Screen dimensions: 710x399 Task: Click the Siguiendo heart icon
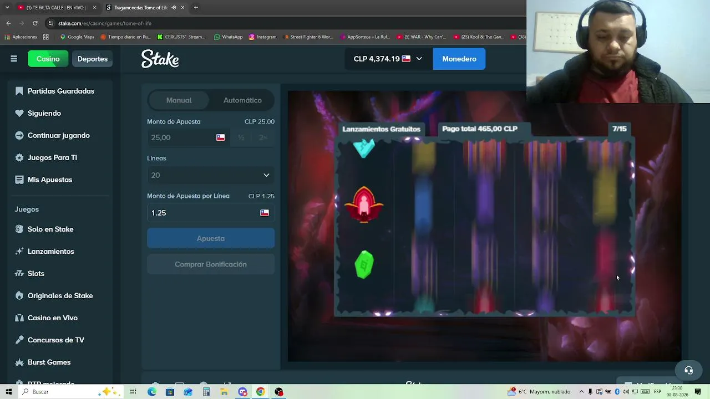(19, 113)
